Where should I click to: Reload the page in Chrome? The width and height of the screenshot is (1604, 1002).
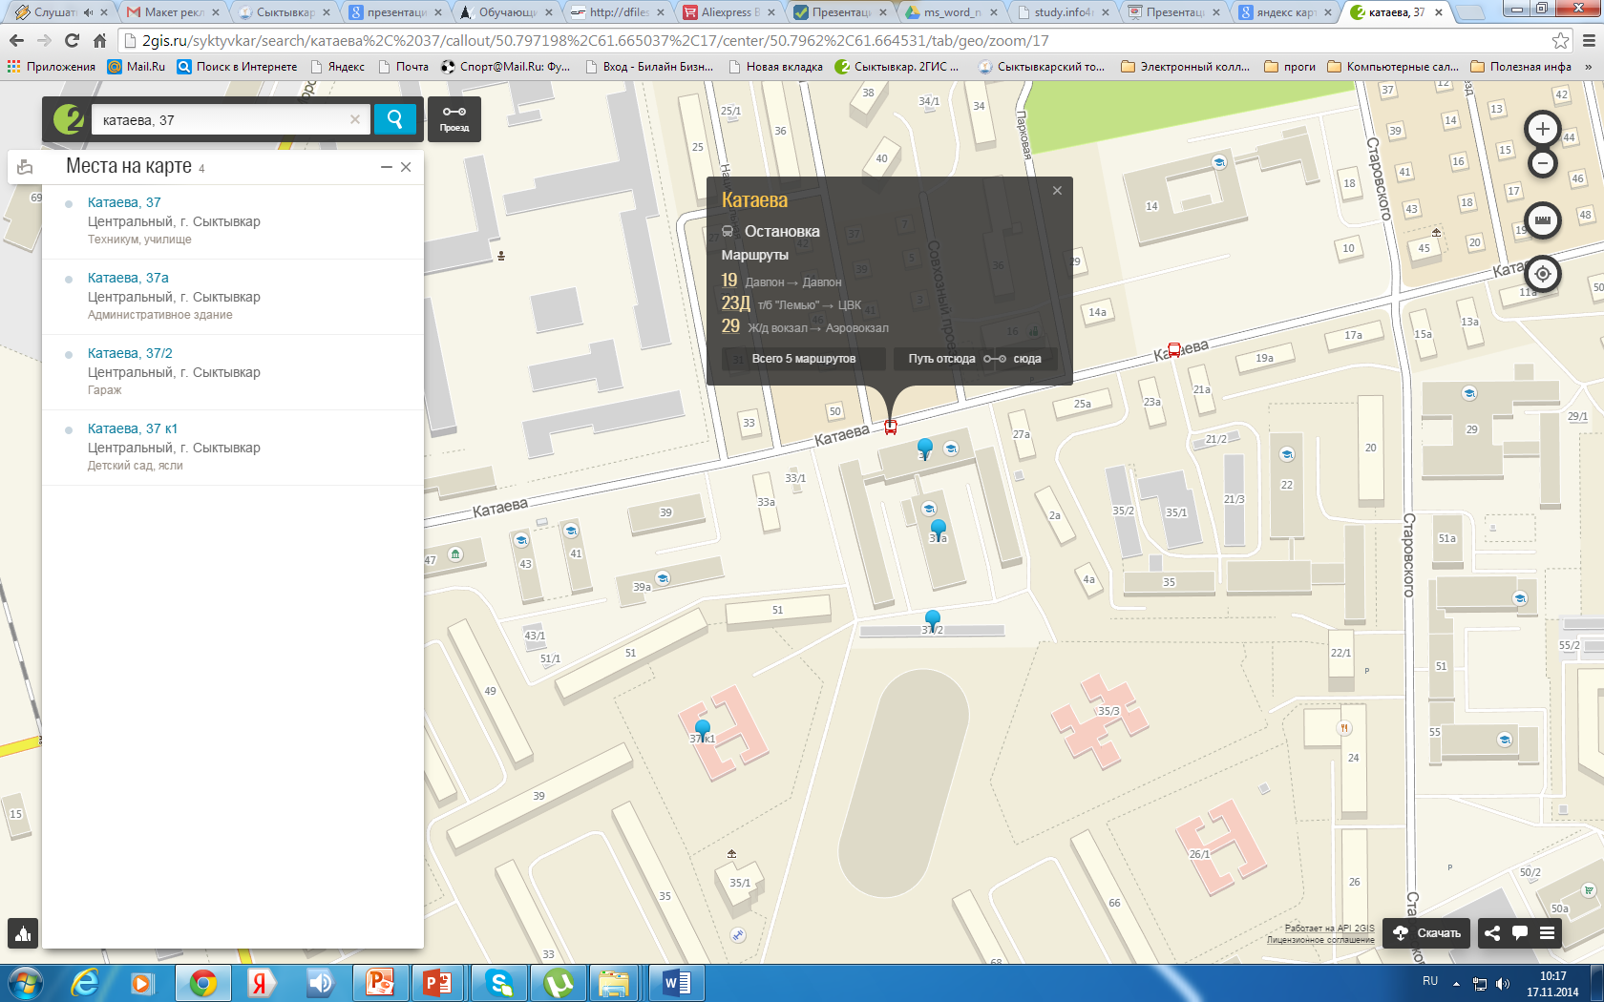click(x=72, y=41)
